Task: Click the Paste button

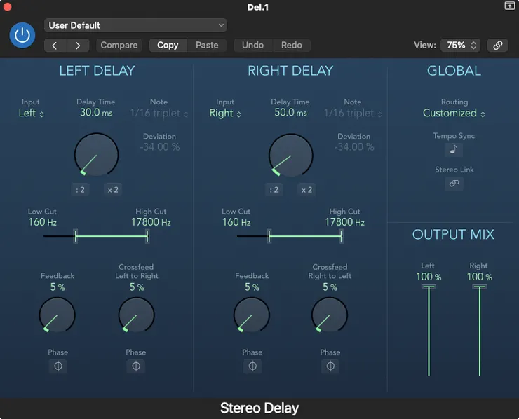Action: pos(207,45)
